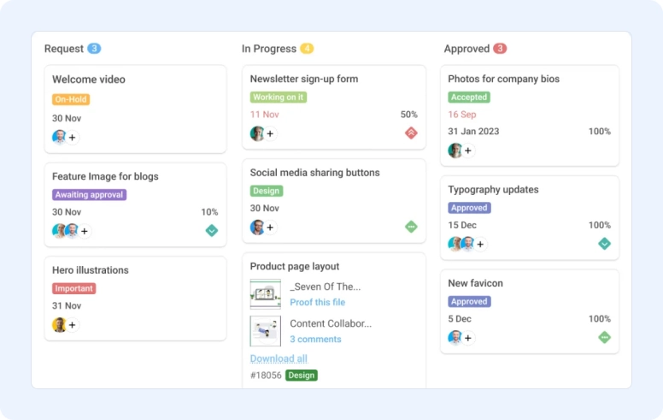The height and width of the screenshot is (420, 663).
Task: Click green diamond icon on New favicon card
Action: (604, 337)
